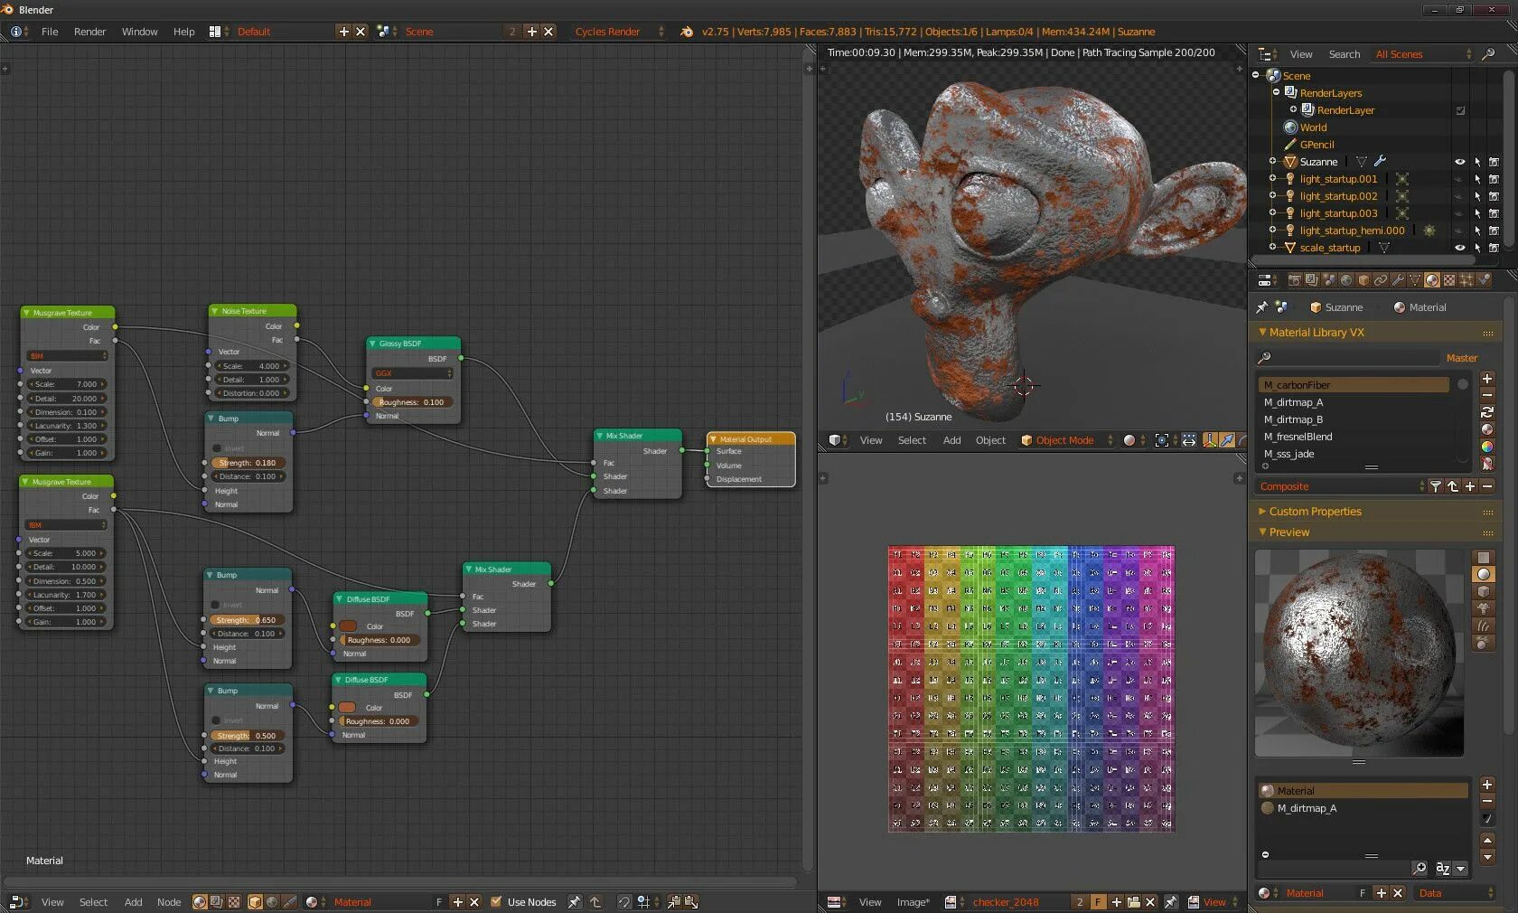Open the Help menu
Screen dimensions: 1518x913
coord(183,32)
